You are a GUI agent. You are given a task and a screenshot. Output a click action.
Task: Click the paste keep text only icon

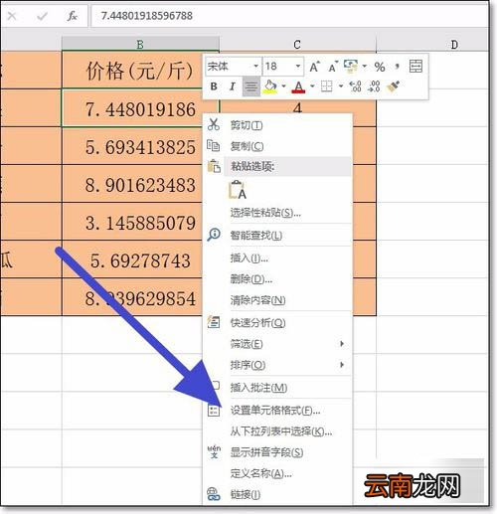(x=238, y=190)
